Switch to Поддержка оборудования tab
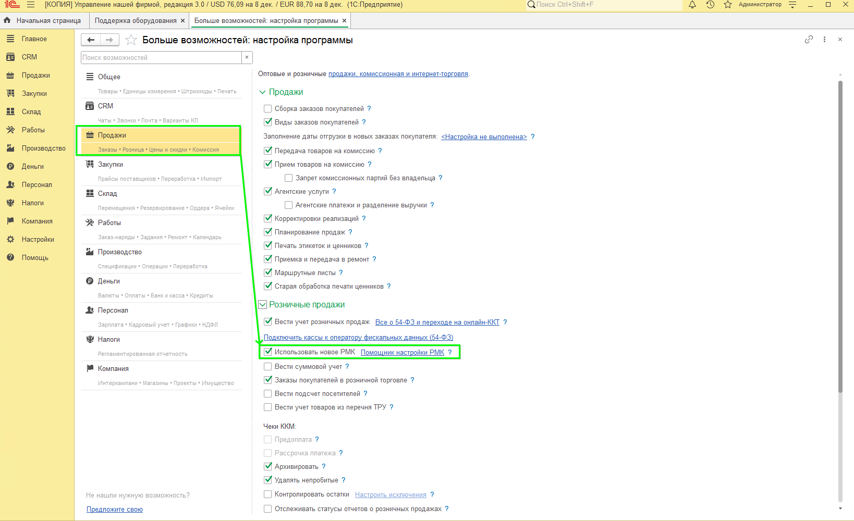 136,21
